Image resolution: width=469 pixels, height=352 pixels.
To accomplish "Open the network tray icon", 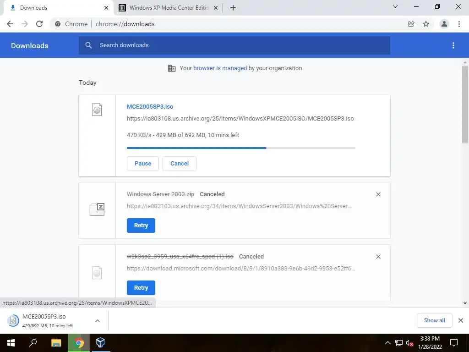I will tap(399, 343).
